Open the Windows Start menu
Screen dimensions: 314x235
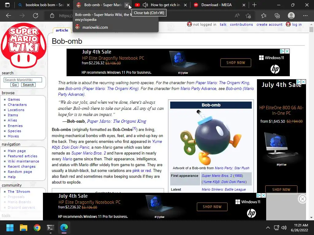tap(10, 228)
